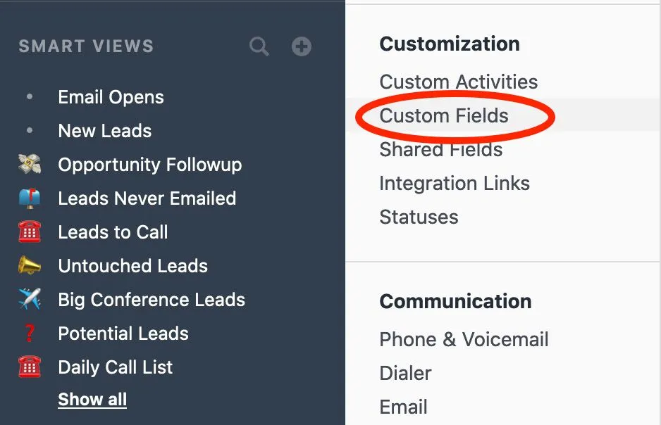Select Custom Fields in Customization

coord(444,115)
